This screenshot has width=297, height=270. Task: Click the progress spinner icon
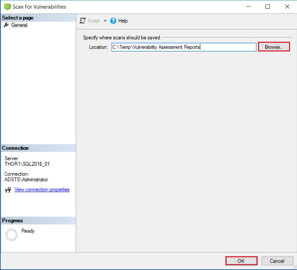pos(11,235)
